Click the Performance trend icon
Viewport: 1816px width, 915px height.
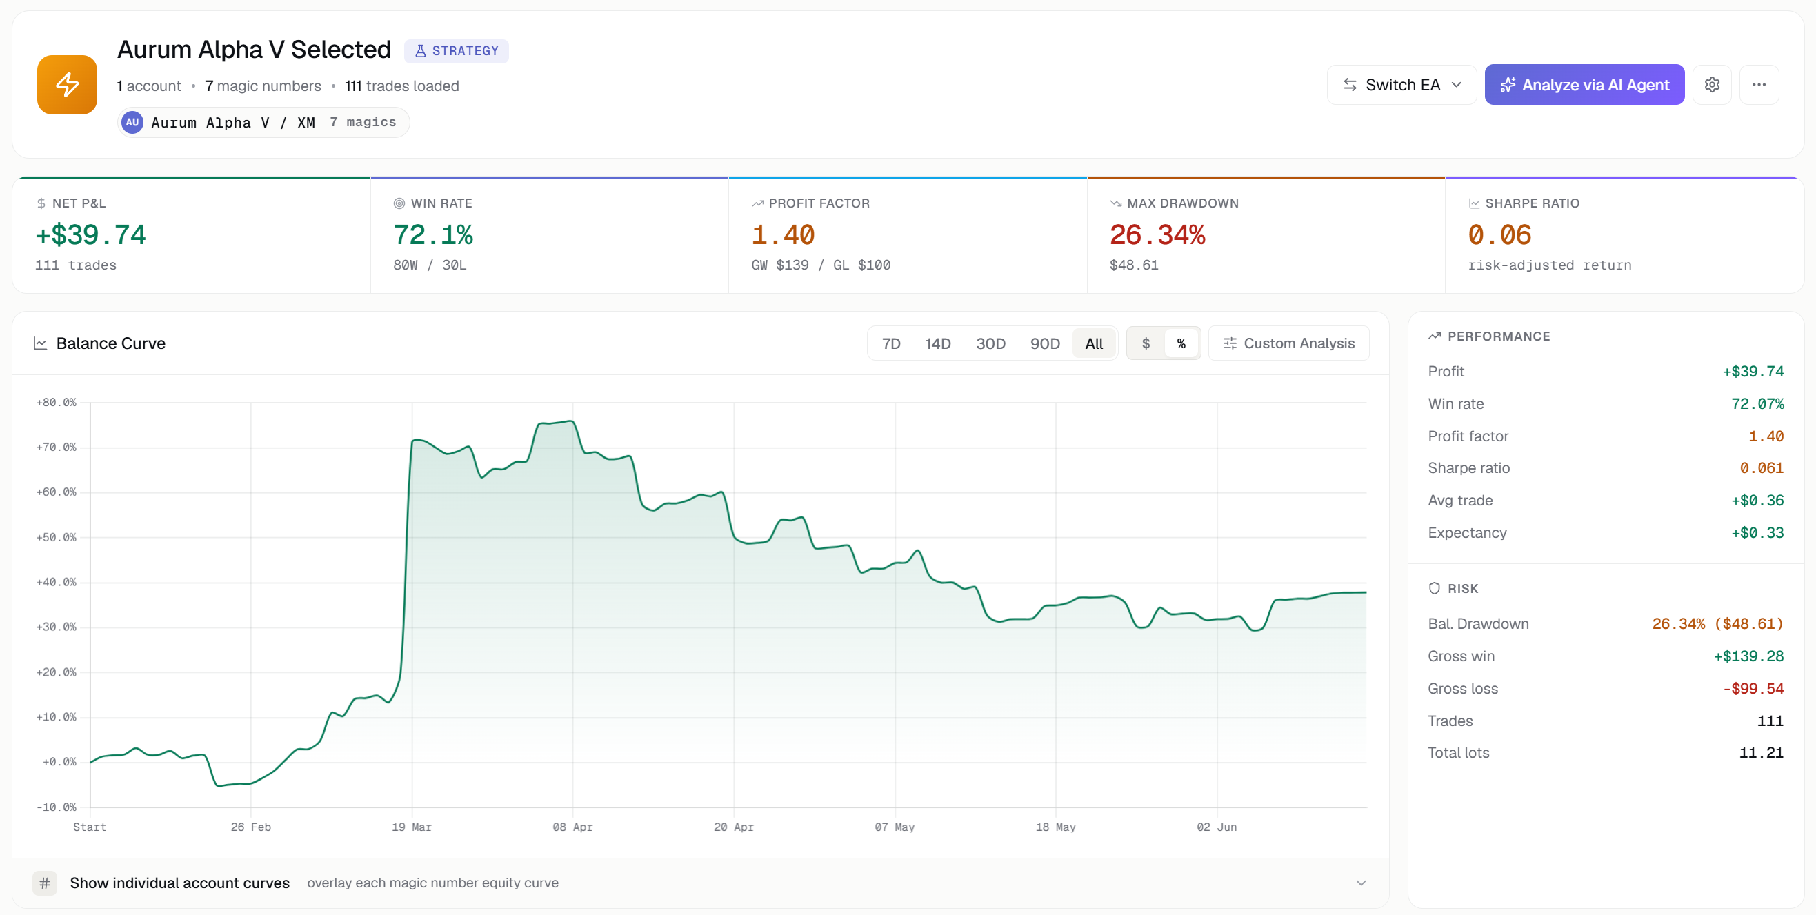[x=1434, y=336]
